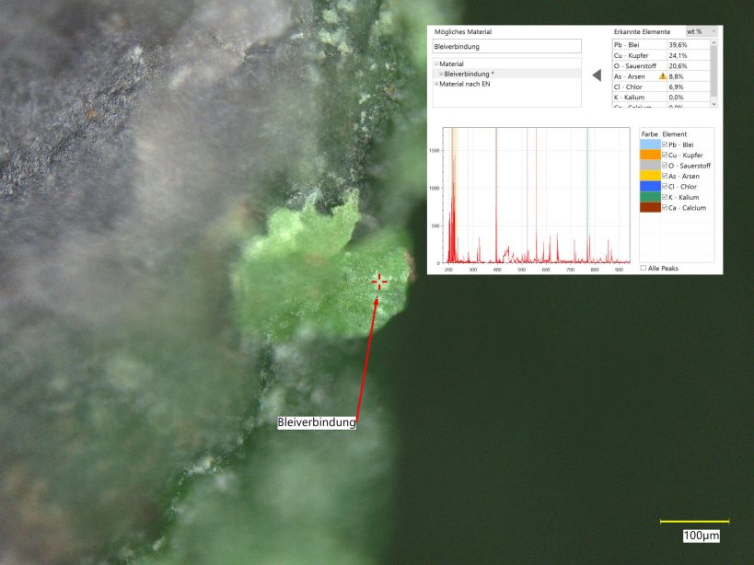Click the Farbe column header
This screenshot has width=754, height=565.
click(650, 134)
